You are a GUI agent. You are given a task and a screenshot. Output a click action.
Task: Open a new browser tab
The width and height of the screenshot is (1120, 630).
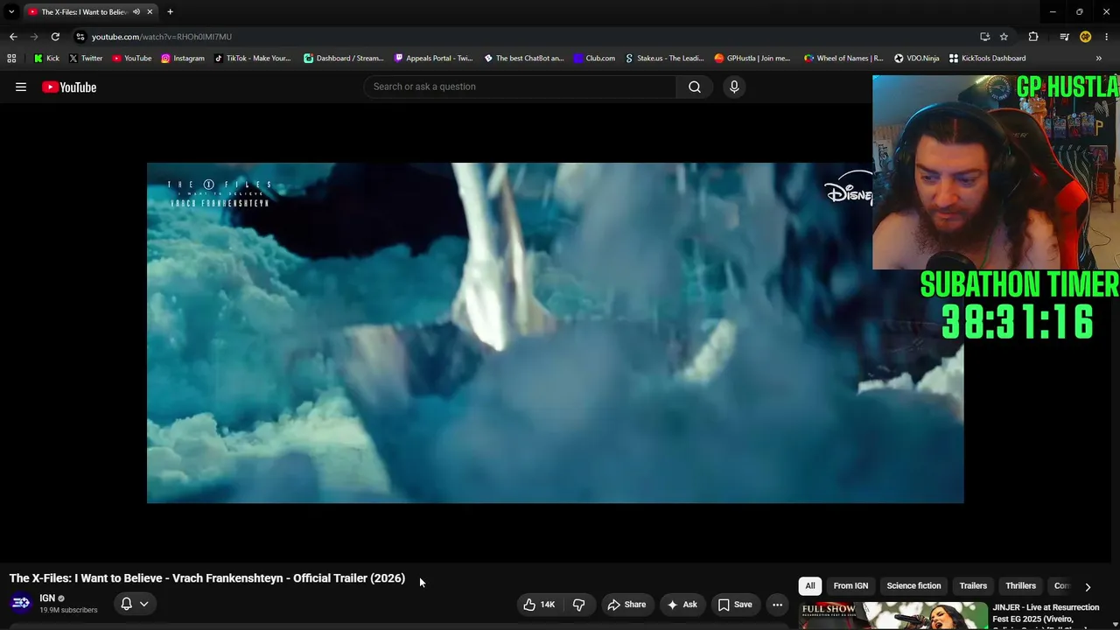[x=170, y=12]
